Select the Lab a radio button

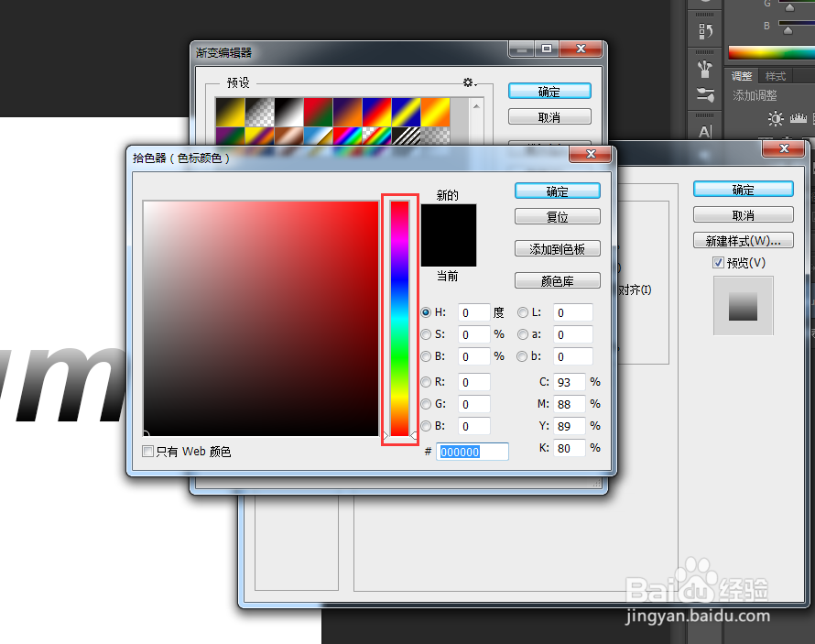(x=522, y=334)
